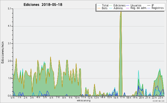The image size is (167, 103).
Task: Click the '1.0' y-axis value
Action: click(x=9, y=78)
